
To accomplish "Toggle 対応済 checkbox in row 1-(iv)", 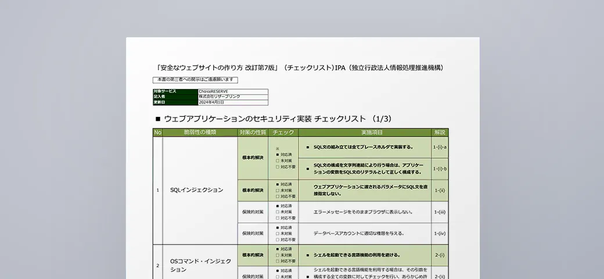I will tap(278, 227).
